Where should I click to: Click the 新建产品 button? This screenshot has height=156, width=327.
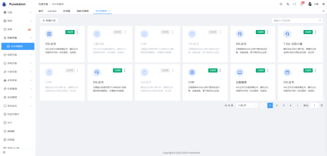pos(49,21)
